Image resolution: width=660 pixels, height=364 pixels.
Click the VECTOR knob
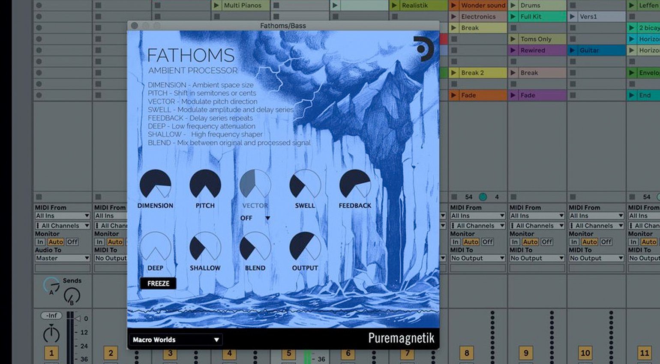(255, 184)
